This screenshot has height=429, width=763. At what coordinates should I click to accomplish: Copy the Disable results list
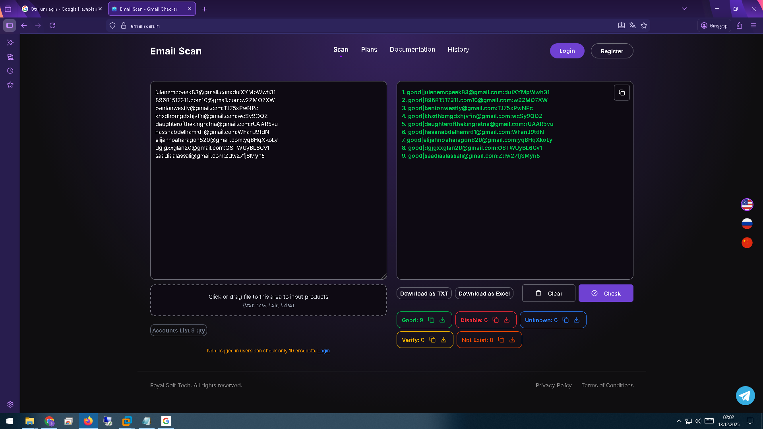coord(496,320)
